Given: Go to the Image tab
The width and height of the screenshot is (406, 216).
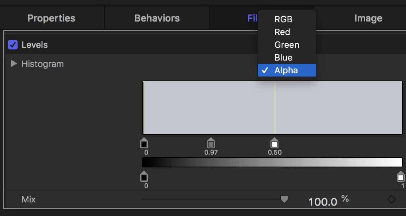Looking at the screenshot, I should (x=368, y=18).
